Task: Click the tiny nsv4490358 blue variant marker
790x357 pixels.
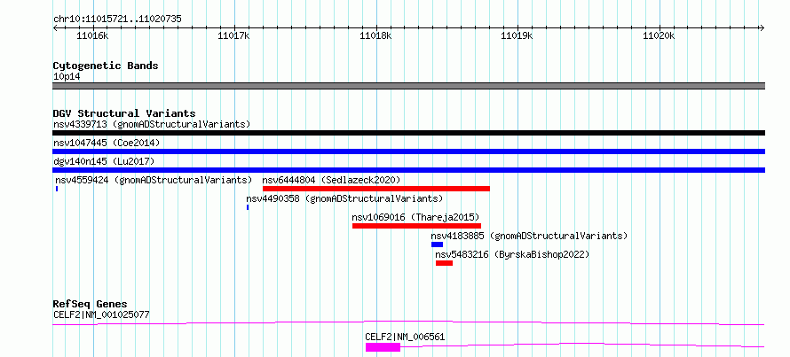Action: click(x=248, y=207)
